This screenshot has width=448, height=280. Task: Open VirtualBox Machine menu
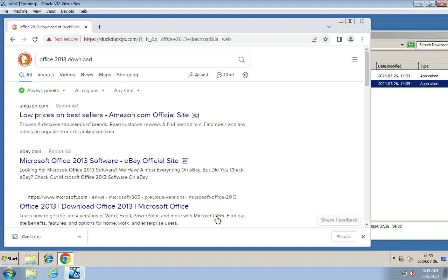[20, 11]
